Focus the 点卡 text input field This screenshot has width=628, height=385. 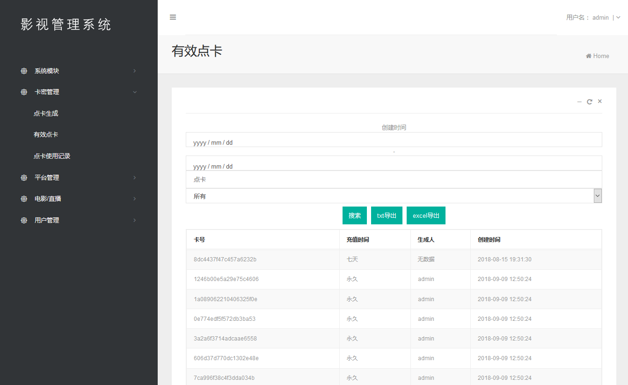click(394, 179)
